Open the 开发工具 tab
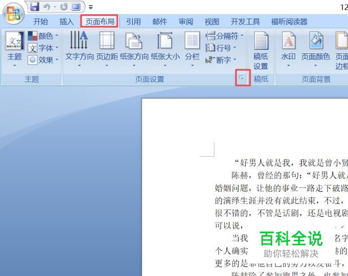 tap(245, 22)
